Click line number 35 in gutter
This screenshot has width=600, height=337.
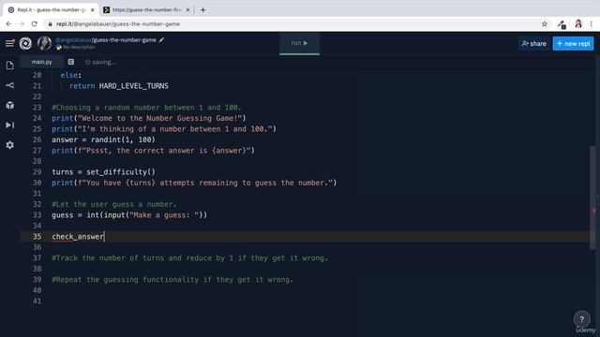pyautogui.click(x=37, y=237)
